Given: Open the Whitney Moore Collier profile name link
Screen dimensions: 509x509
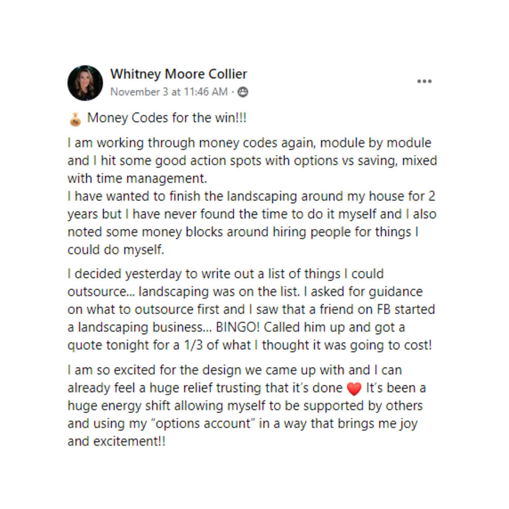Looking at the screenshot, I should [x=179, y=74].
